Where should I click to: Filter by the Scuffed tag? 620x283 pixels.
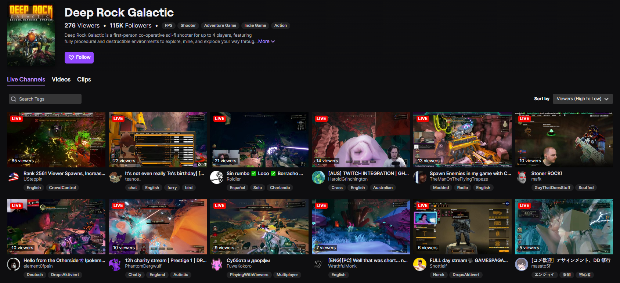point(586,188)
